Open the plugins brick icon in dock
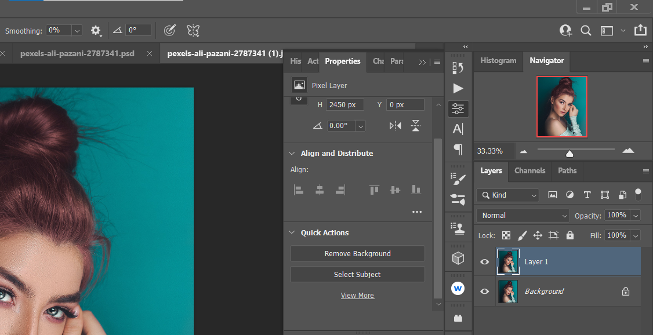The height and width of the screenshot is (335, 653). pos(458,318)
